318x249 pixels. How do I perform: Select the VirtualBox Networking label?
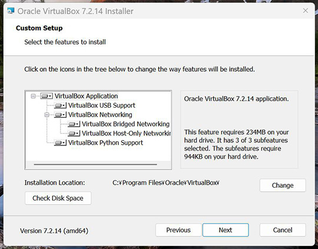(x=100, y=115)
